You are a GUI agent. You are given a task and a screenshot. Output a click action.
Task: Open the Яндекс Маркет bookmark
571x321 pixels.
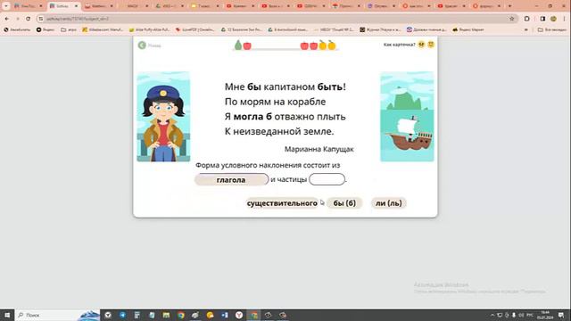(468, 29)
